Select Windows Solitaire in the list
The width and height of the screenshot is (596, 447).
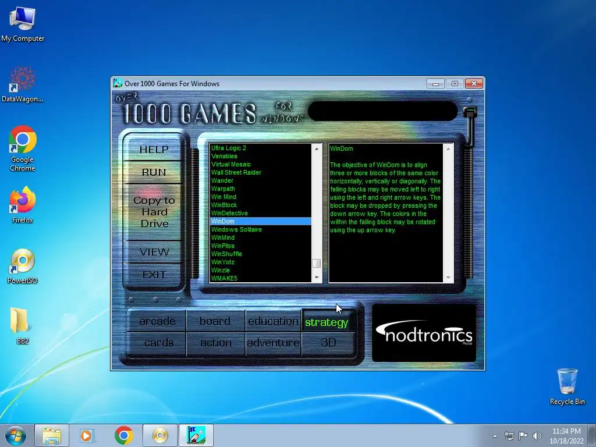[x=260, y=229]
